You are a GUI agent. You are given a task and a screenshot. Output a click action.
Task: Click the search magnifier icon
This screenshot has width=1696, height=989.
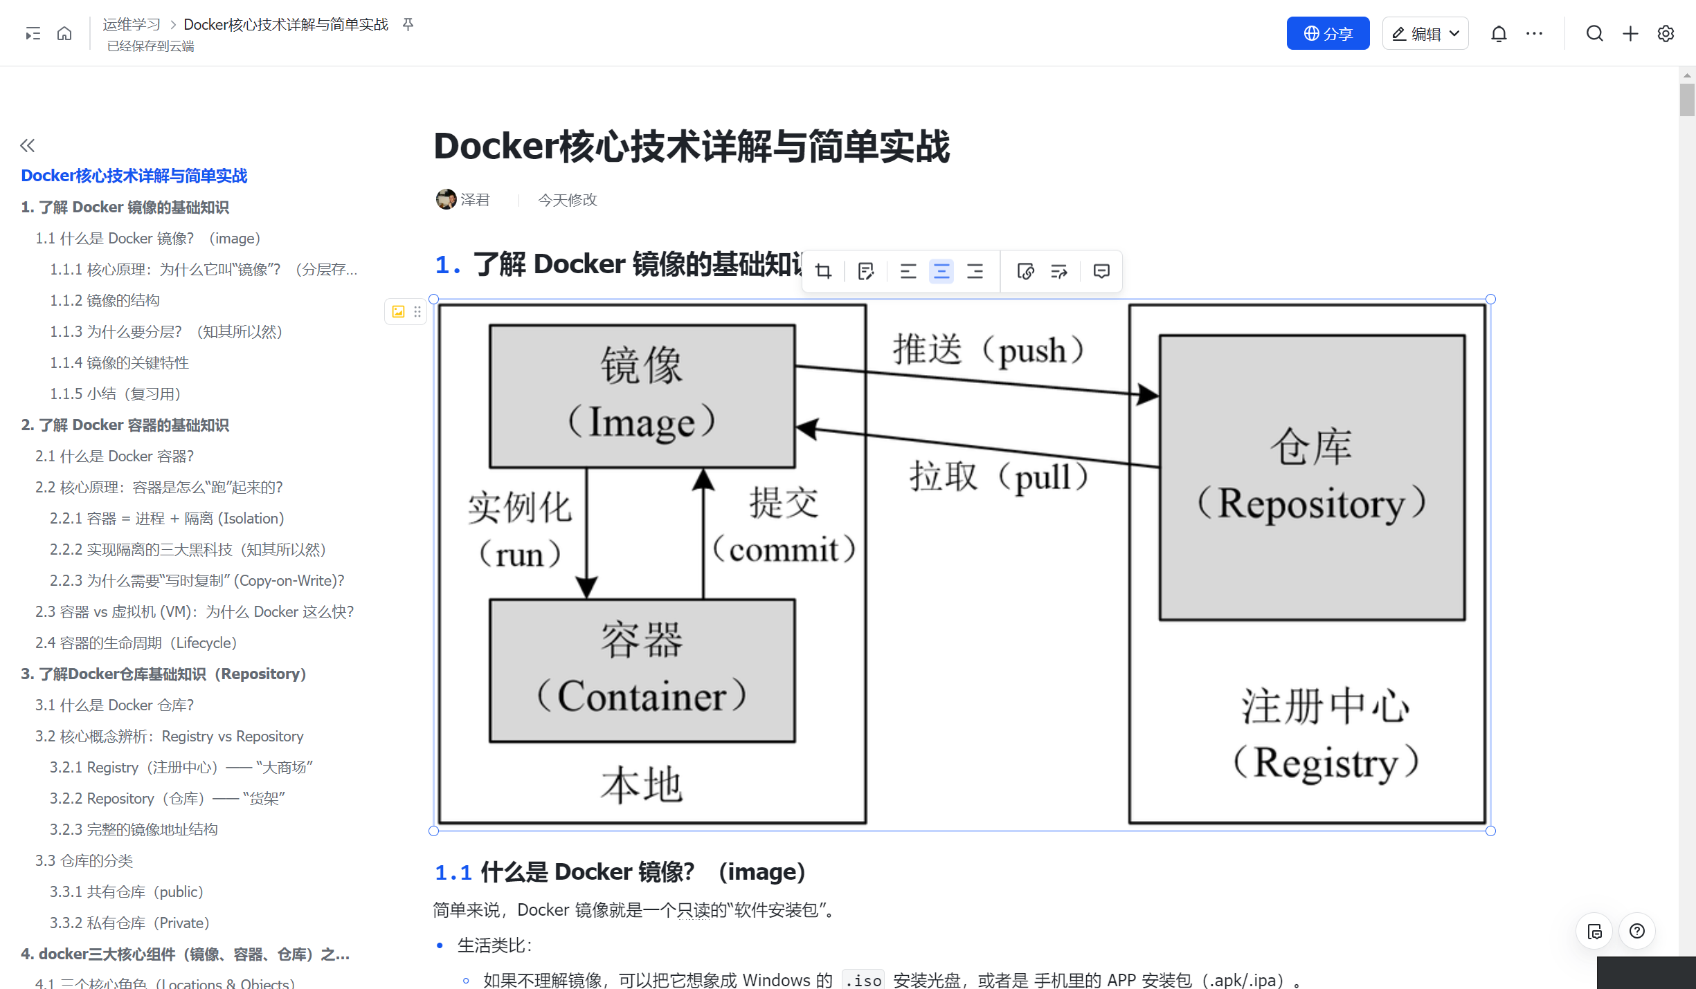(x=1594, y=34)
